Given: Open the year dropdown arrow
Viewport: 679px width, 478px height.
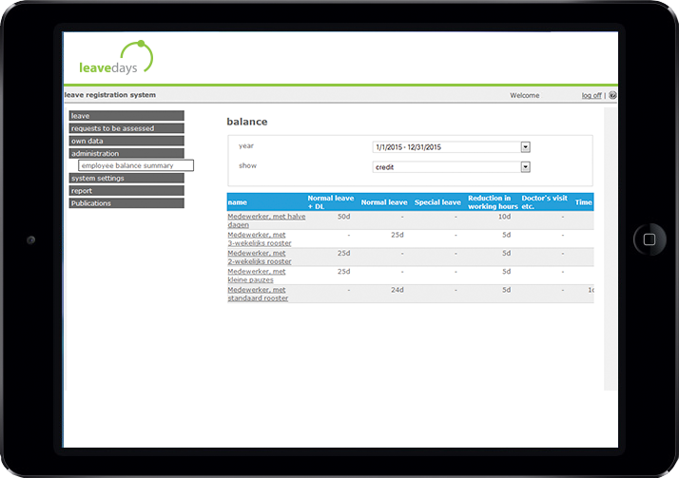Looking at the screenshot, I should click(x=525, y=147).
